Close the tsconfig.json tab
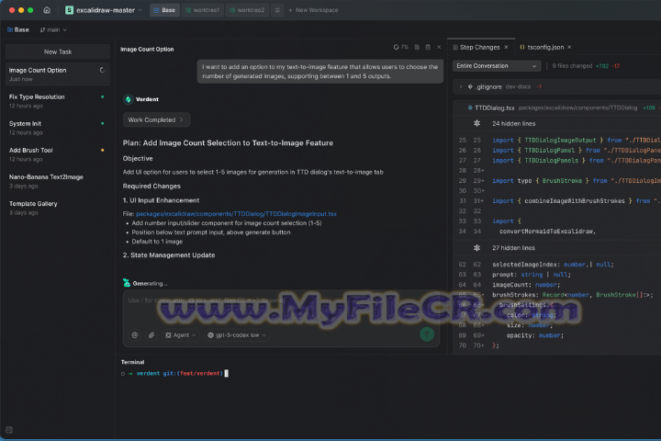Image resolution: width=661 pixels, height=441 pixels. [x=569, y=47]
